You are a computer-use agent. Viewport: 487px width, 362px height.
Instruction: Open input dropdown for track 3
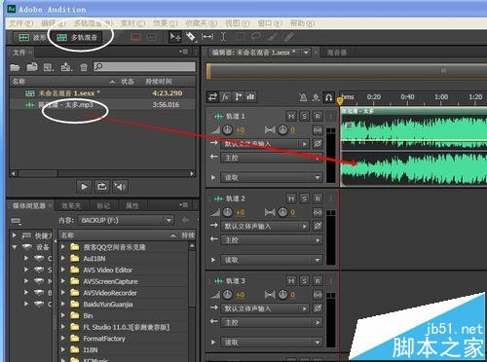pyautogui.click(x=265, y=308)
